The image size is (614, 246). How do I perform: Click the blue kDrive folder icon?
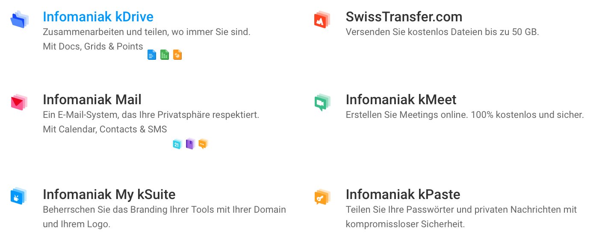click(19, 20)
